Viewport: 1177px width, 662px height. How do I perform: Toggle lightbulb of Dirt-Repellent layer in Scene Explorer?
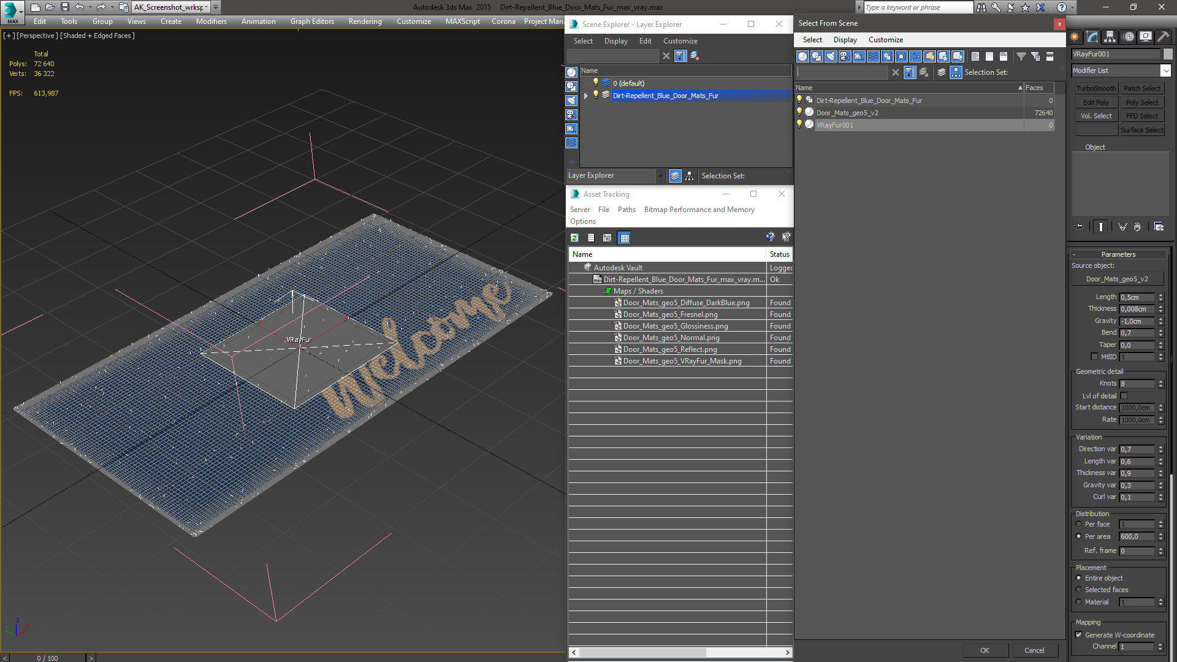[595, 95]
